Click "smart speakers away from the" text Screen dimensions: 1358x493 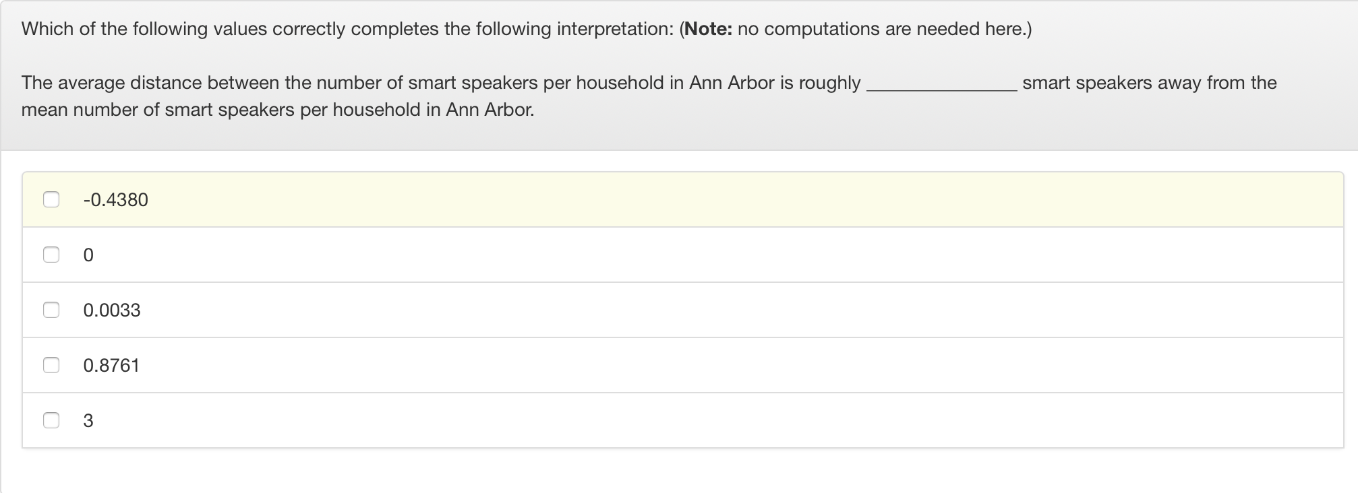(1149, 83)
